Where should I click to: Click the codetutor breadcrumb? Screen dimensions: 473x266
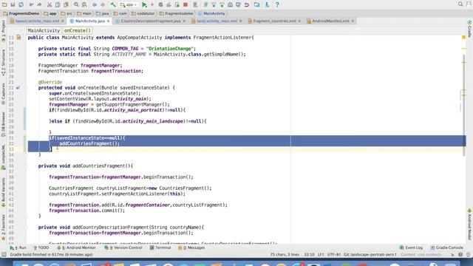click(143, 13)
